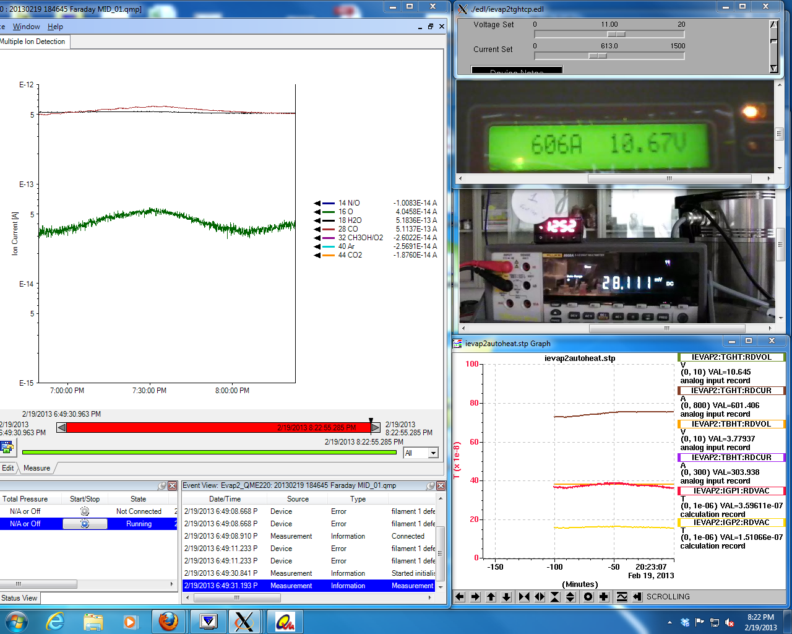
Task: Switch to Quadera app icon in taskbar
Action: (x=284, y=621)
